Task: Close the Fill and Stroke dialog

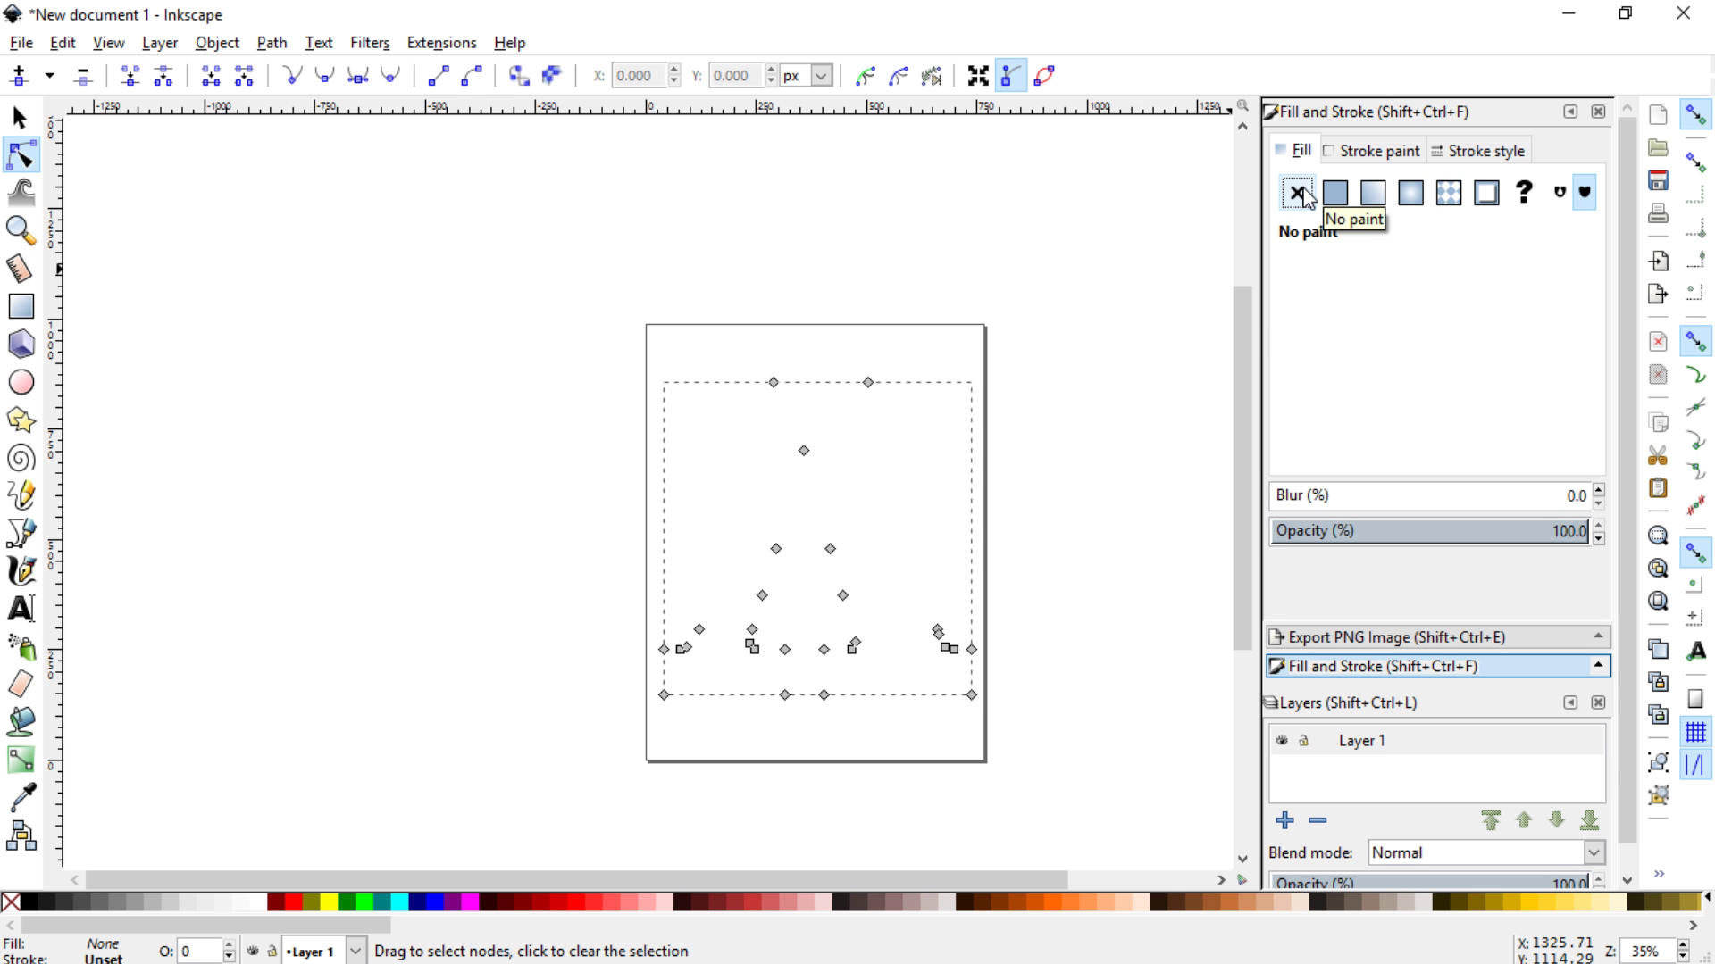Action: click(x=1598, y=112)
